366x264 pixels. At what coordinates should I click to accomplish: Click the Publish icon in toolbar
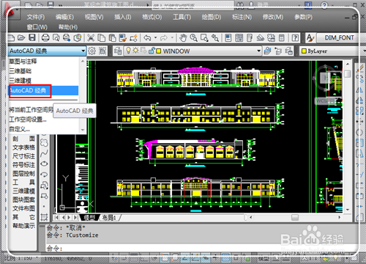67,38
